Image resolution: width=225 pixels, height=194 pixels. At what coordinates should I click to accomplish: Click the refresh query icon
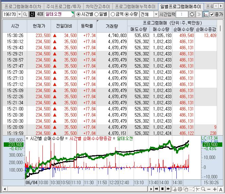click(x=192, y=14)
